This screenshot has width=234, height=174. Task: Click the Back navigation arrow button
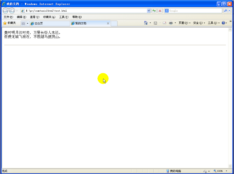pos(5,11)
